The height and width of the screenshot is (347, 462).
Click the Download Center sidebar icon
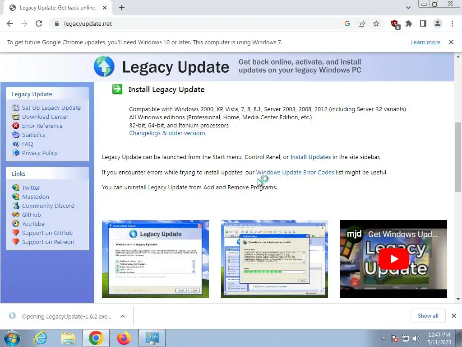(16, 117)
